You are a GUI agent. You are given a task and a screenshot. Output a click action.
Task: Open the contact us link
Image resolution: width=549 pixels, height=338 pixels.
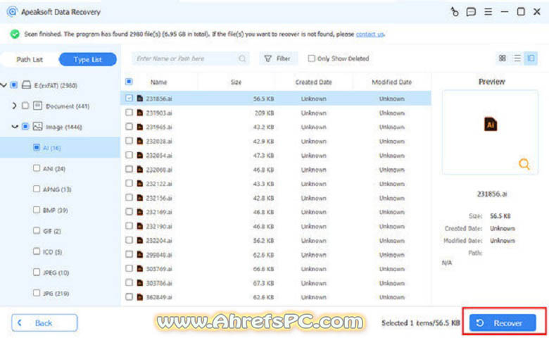coord(370,34)
